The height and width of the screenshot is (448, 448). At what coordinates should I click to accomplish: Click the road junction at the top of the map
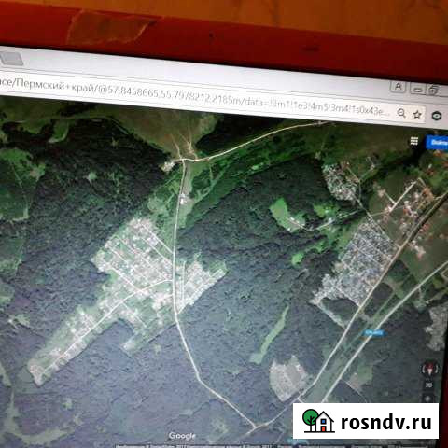click(183, 160)
